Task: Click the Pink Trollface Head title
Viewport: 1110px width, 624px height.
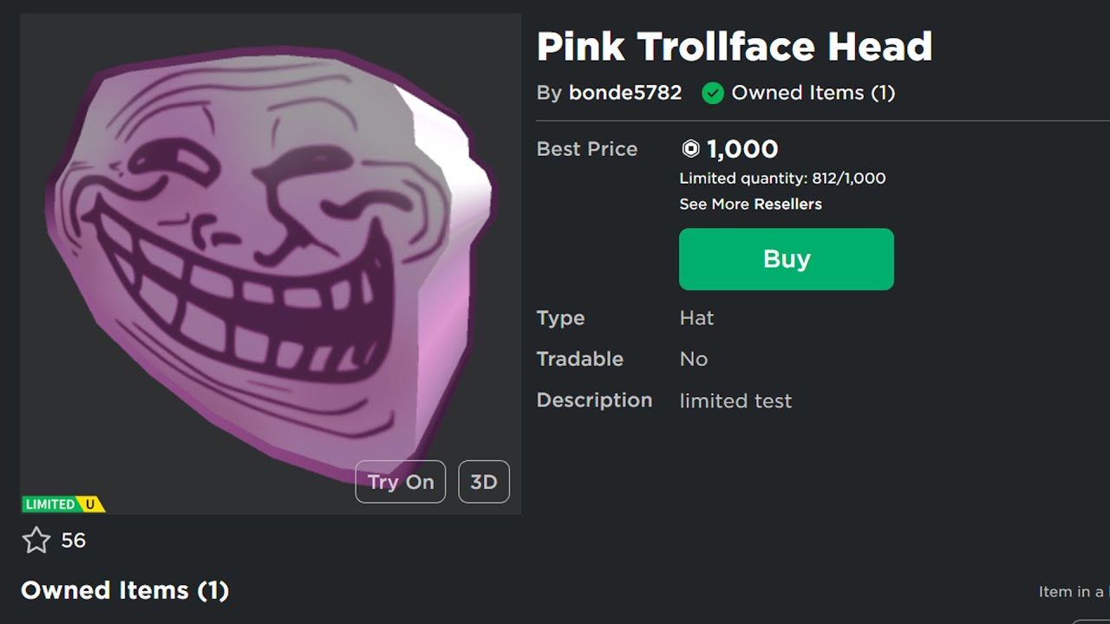Action: (734, 46)
